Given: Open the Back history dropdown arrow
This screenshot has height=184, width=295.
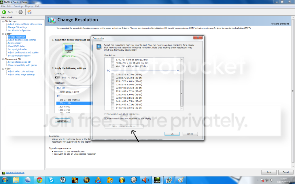Looking at the screenshot, I should pyautogui.click(x=16, y=12).
